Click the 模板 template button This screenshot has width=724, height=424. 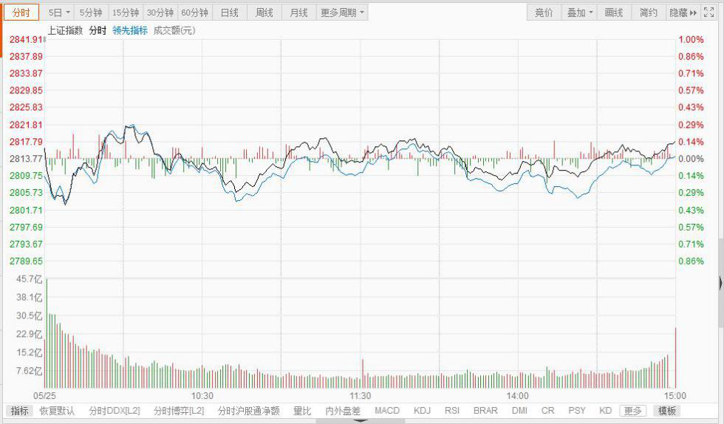(x=666, y=411)
